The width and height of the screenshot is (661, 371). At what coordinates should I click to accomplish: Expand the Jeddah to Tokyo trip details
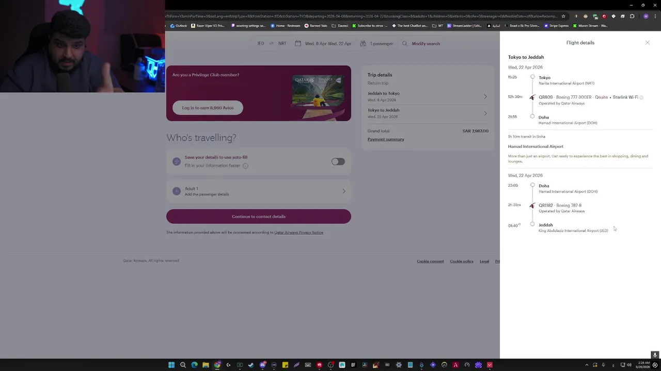[x=427, y=96]
